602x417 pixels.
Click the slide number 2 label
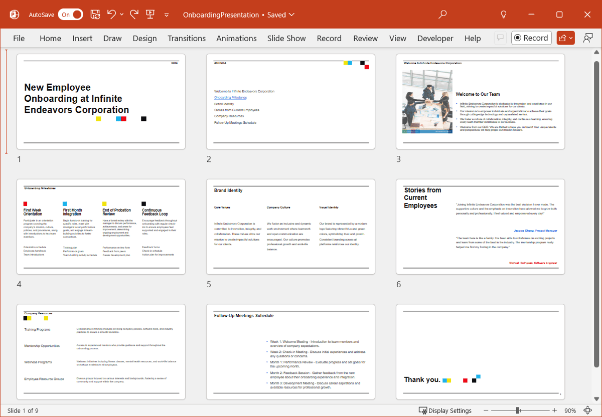coord(209,159)
